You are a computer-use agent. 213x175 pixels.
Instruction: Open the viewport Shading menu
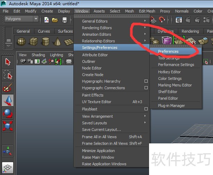[38, 55]
